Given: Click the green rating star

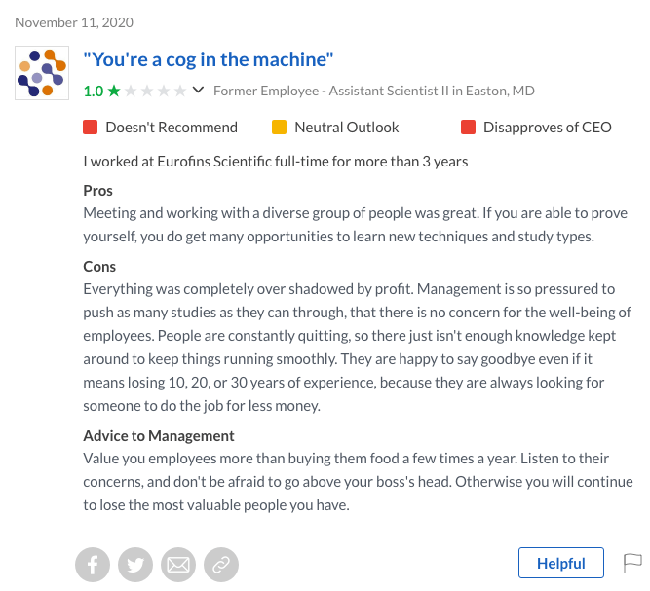Looking at the screenshot, I should point(114,92).
